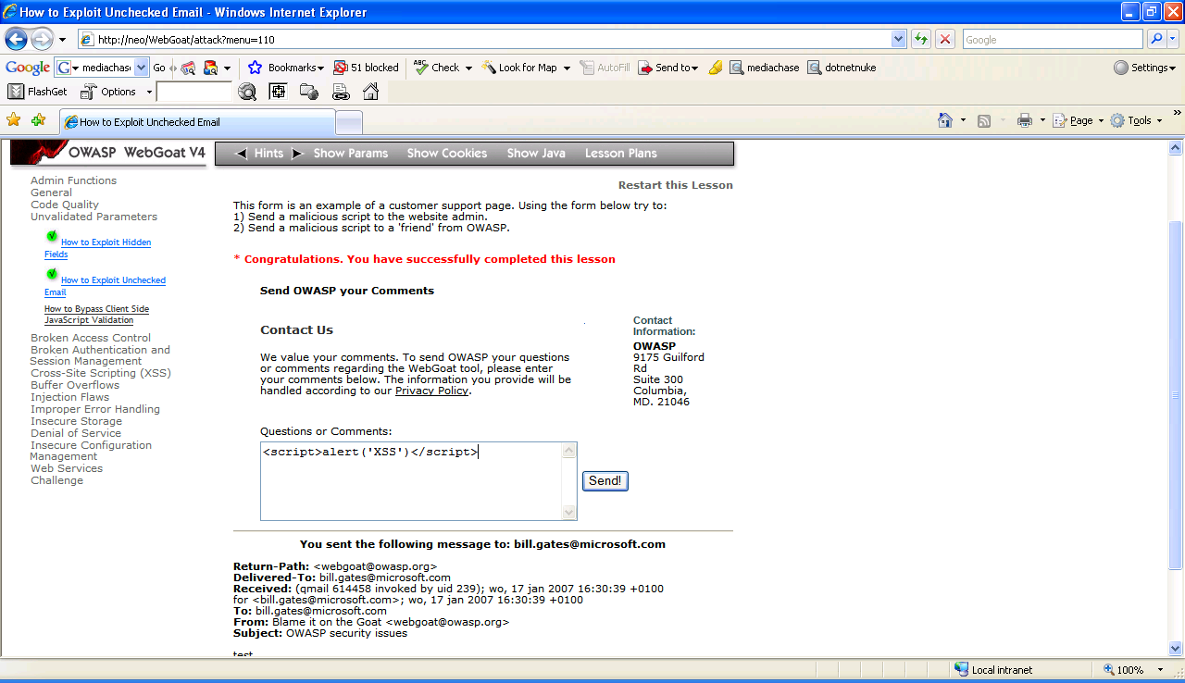Switch to Lesson Plans in WebGoat bar

click(620, 154)
